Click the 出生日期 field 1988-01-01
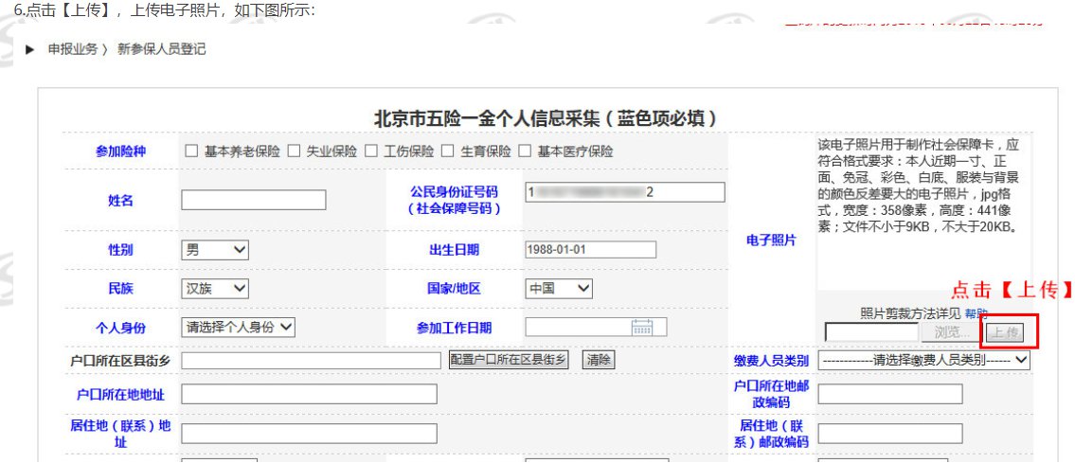Screen dimensions: 1075x463 (590, 249)
